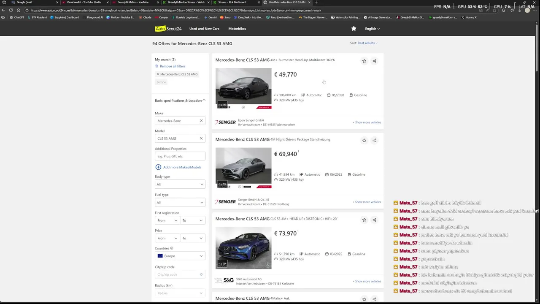Click the City/zip code input field
Image resolution: width=540 pixels, height=304 pixels.
click(180, 274)
